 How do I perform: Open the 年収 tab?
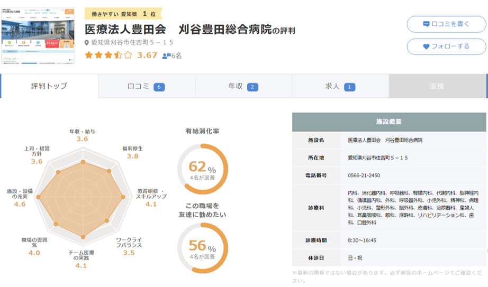243,86
